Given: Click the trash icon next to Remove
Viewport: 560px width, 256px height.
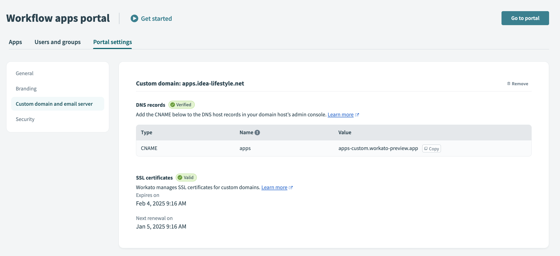Looking at the screenshot, I should coord(508,83).
